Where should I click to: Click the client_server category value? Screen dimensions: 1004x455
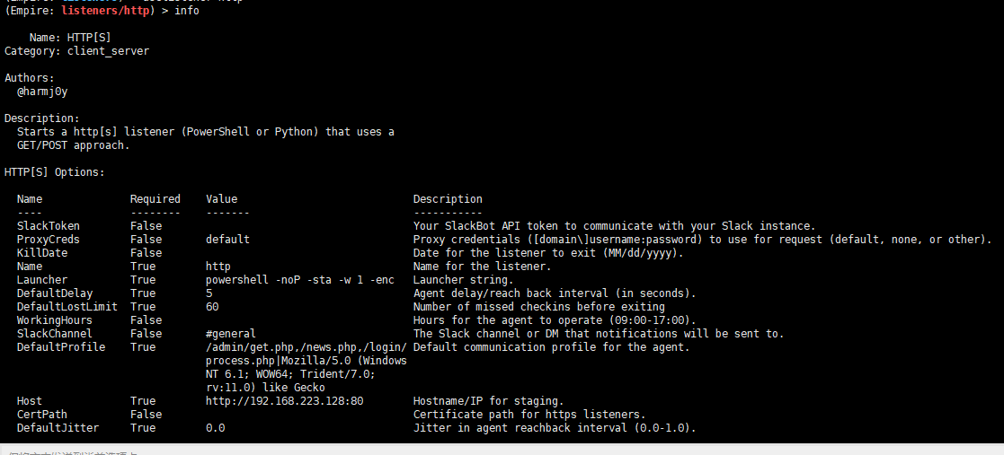(x=108, y=51)
